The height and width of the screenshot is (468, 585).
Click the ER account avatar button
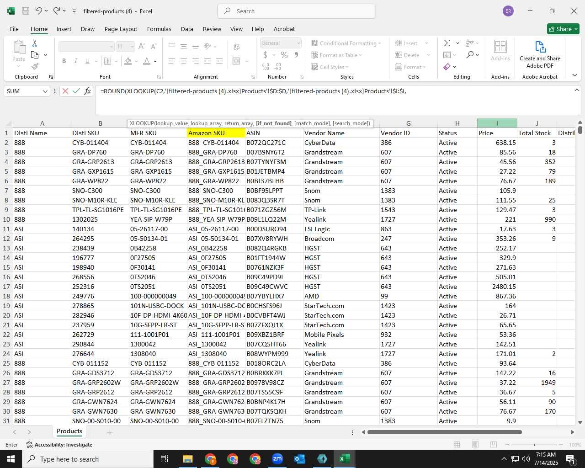(x=508, y=11)
